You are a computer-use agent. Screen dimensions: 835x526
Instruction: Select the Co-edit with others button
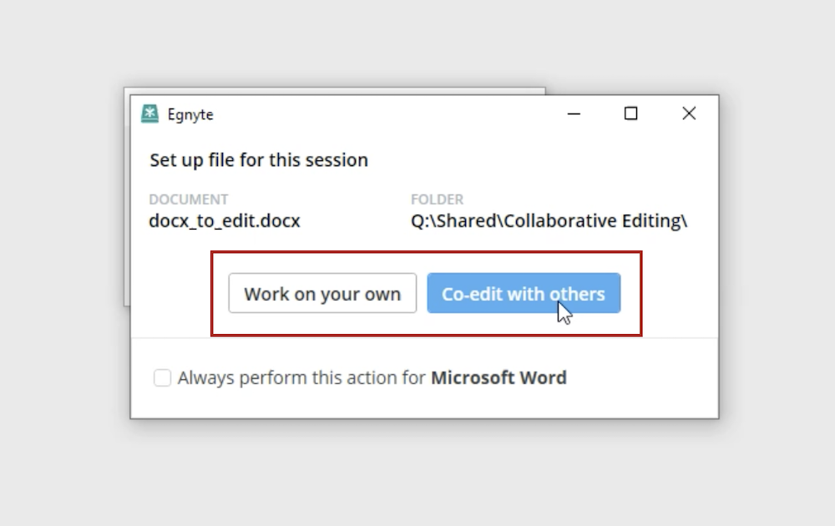click(x=524, y=293)
